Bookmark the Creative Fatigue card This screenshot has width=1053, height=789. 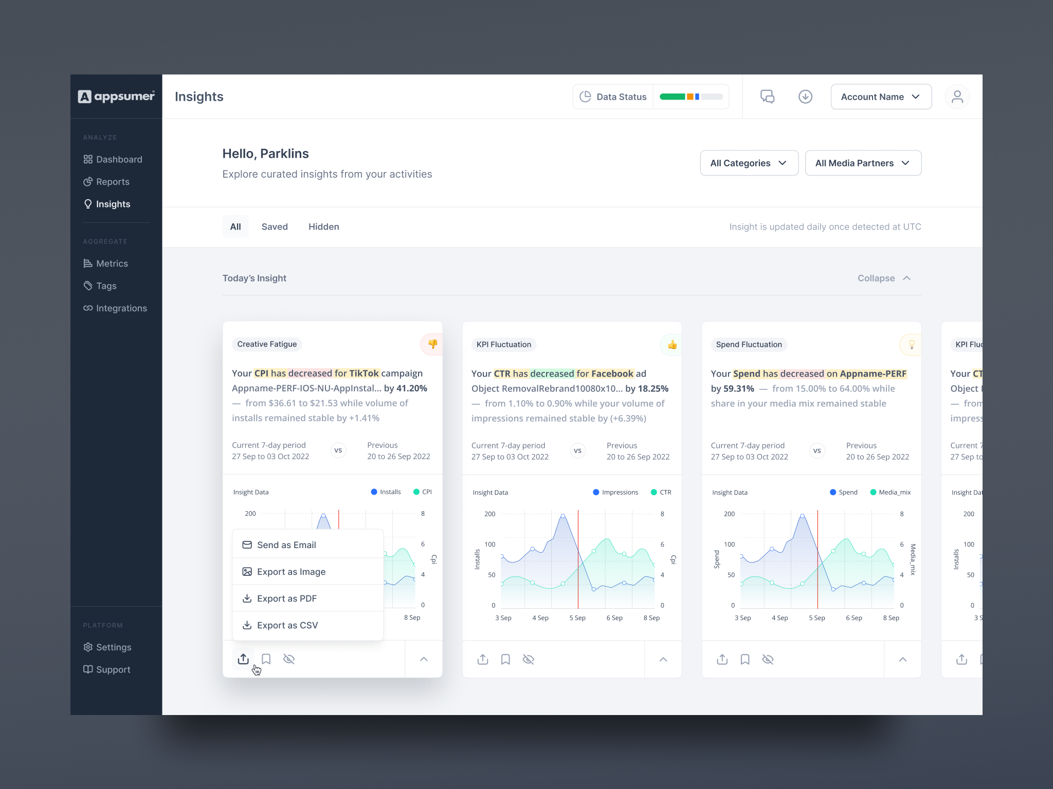266,659
